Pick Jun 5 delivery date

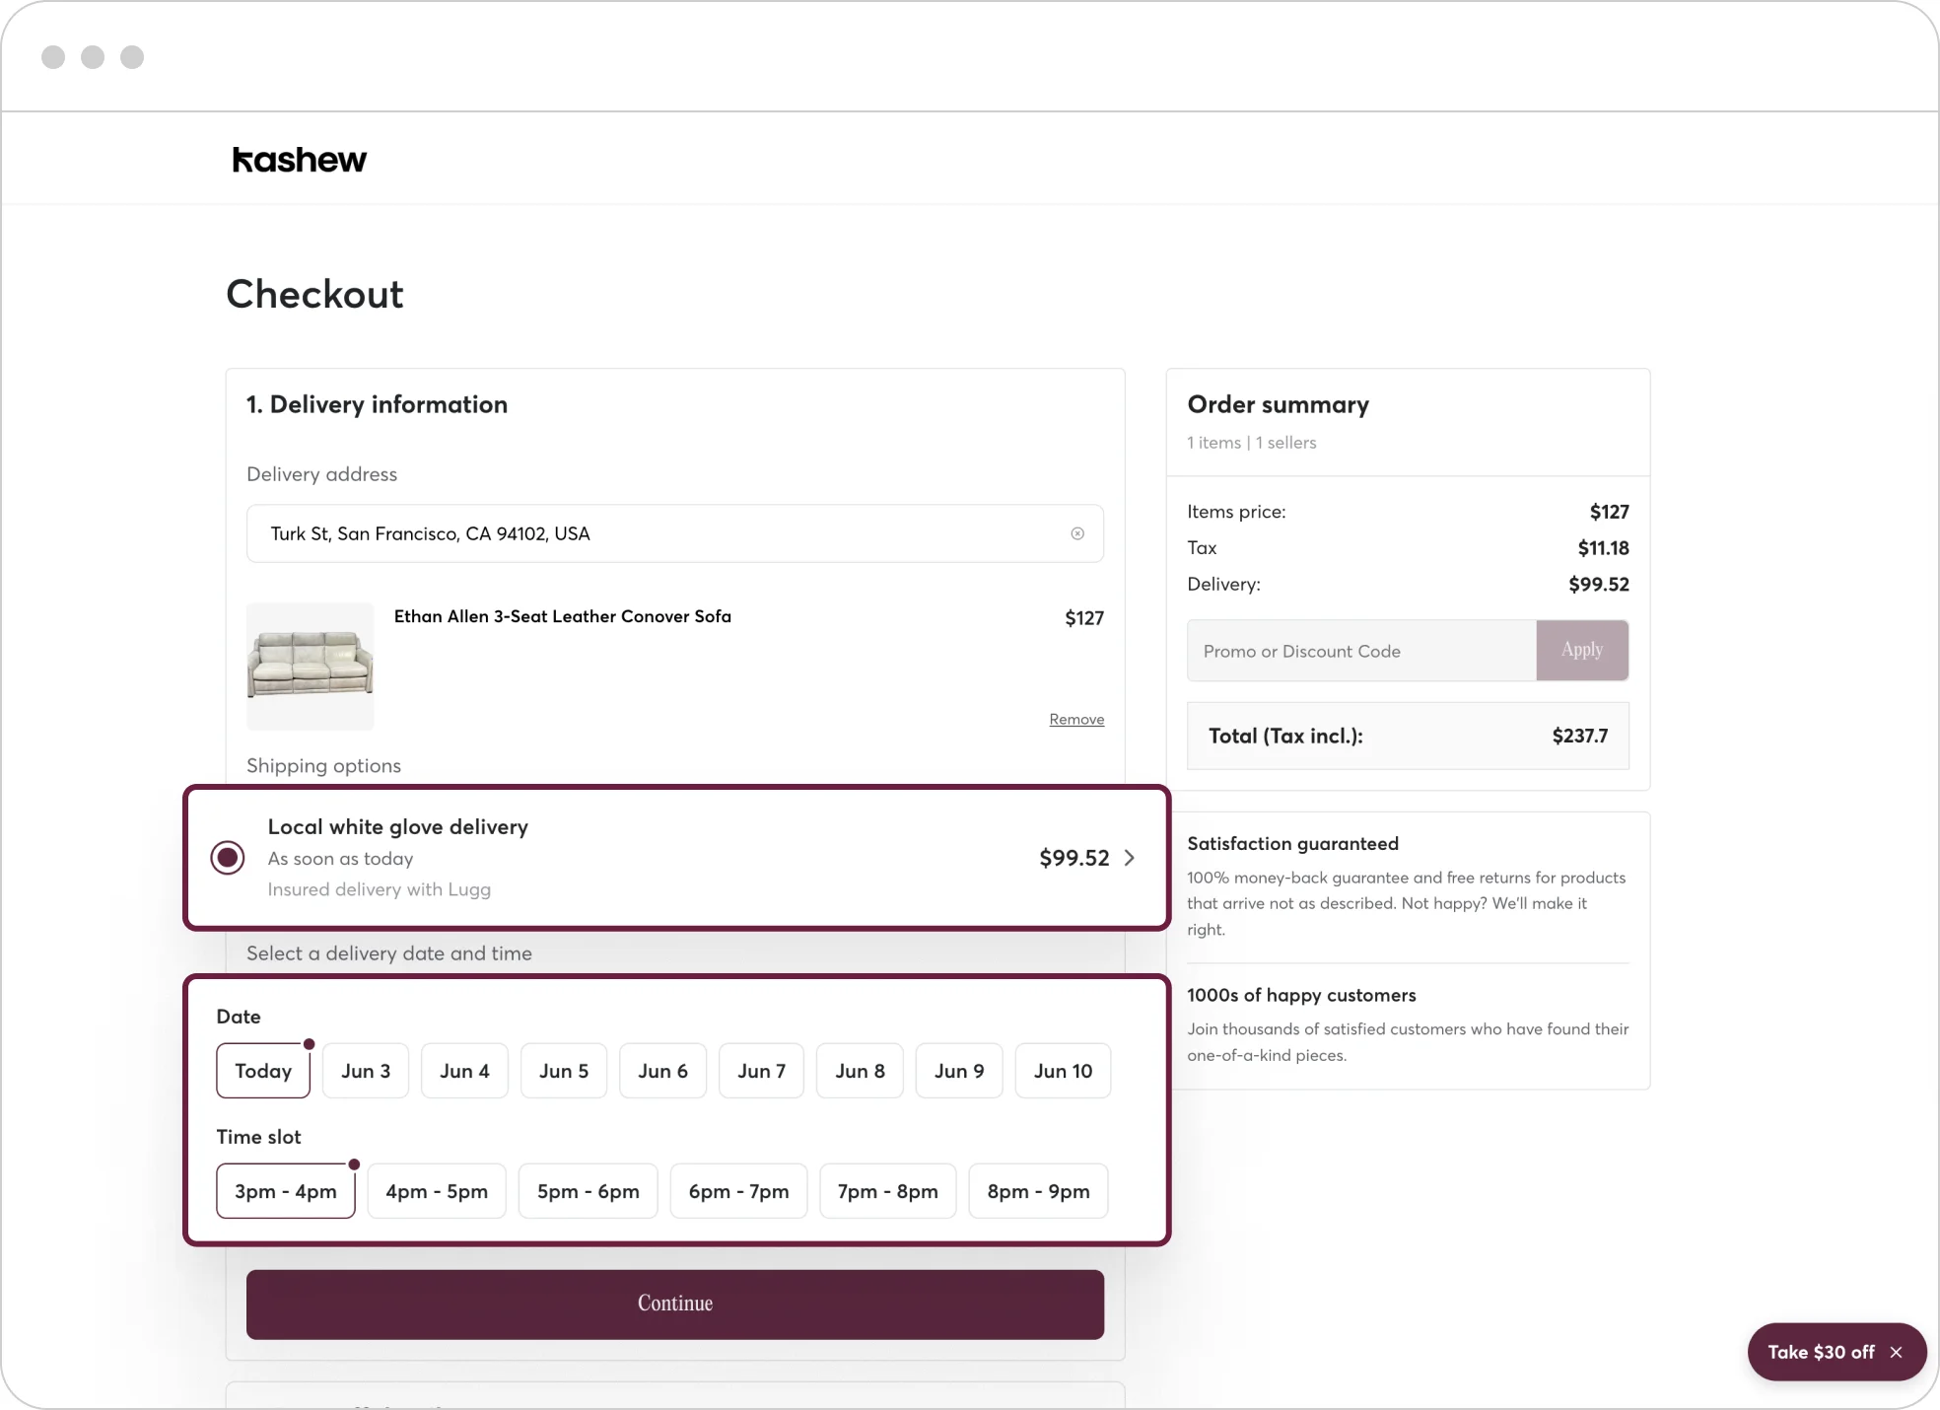point(564,1071)
